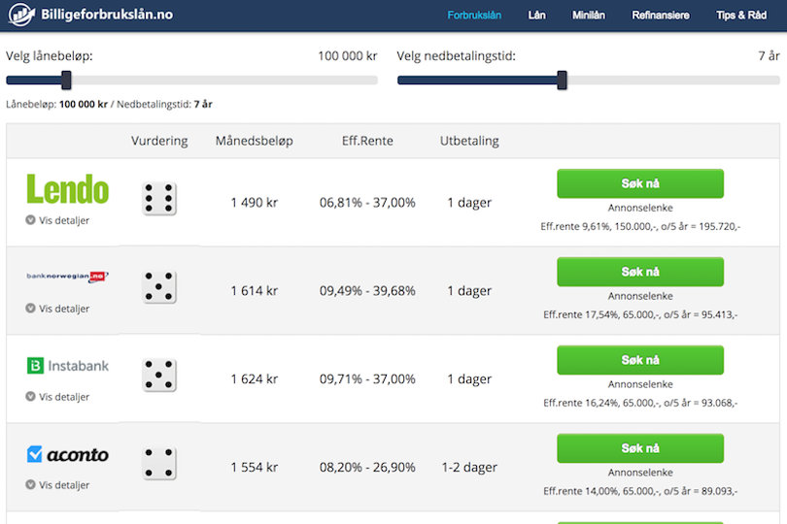Click the unfilled lånebeløp slider track
Screen dimensions: 787x524
(224, 81)
